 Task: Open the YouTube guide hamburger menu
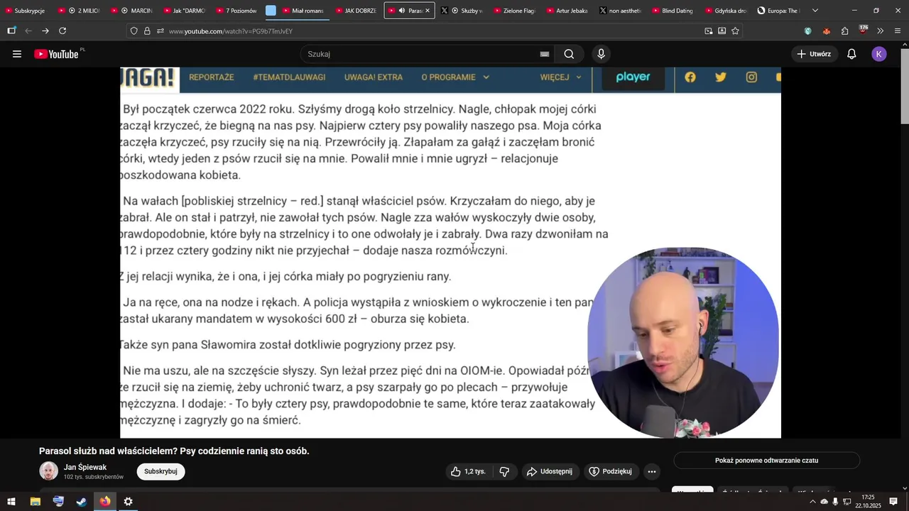pos(17,54)
